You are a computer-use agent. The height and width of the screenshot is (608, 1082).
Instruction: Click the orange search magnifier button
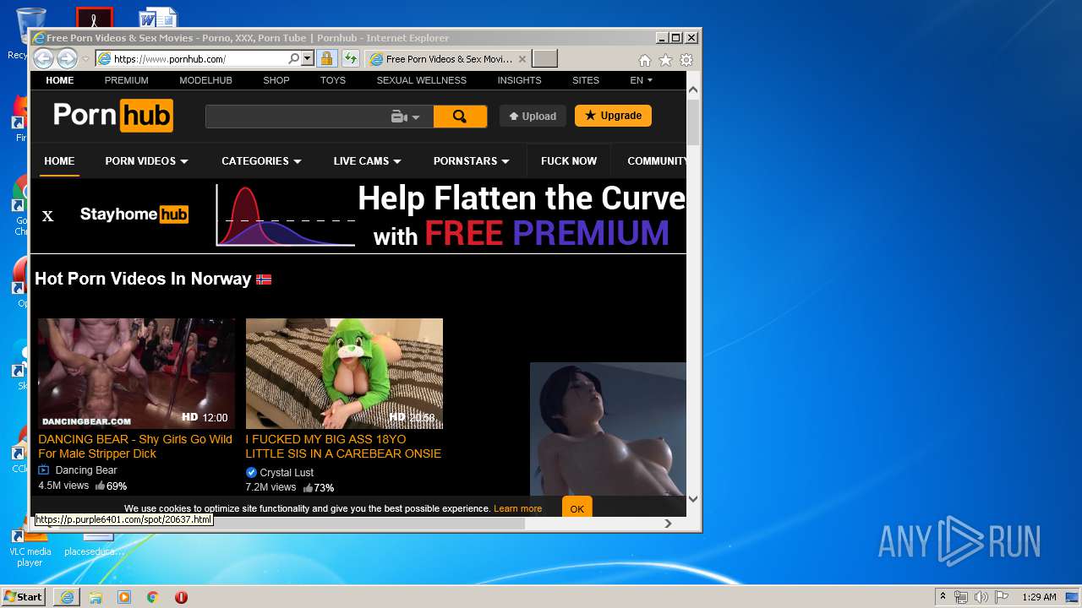[x=460, y=117]
